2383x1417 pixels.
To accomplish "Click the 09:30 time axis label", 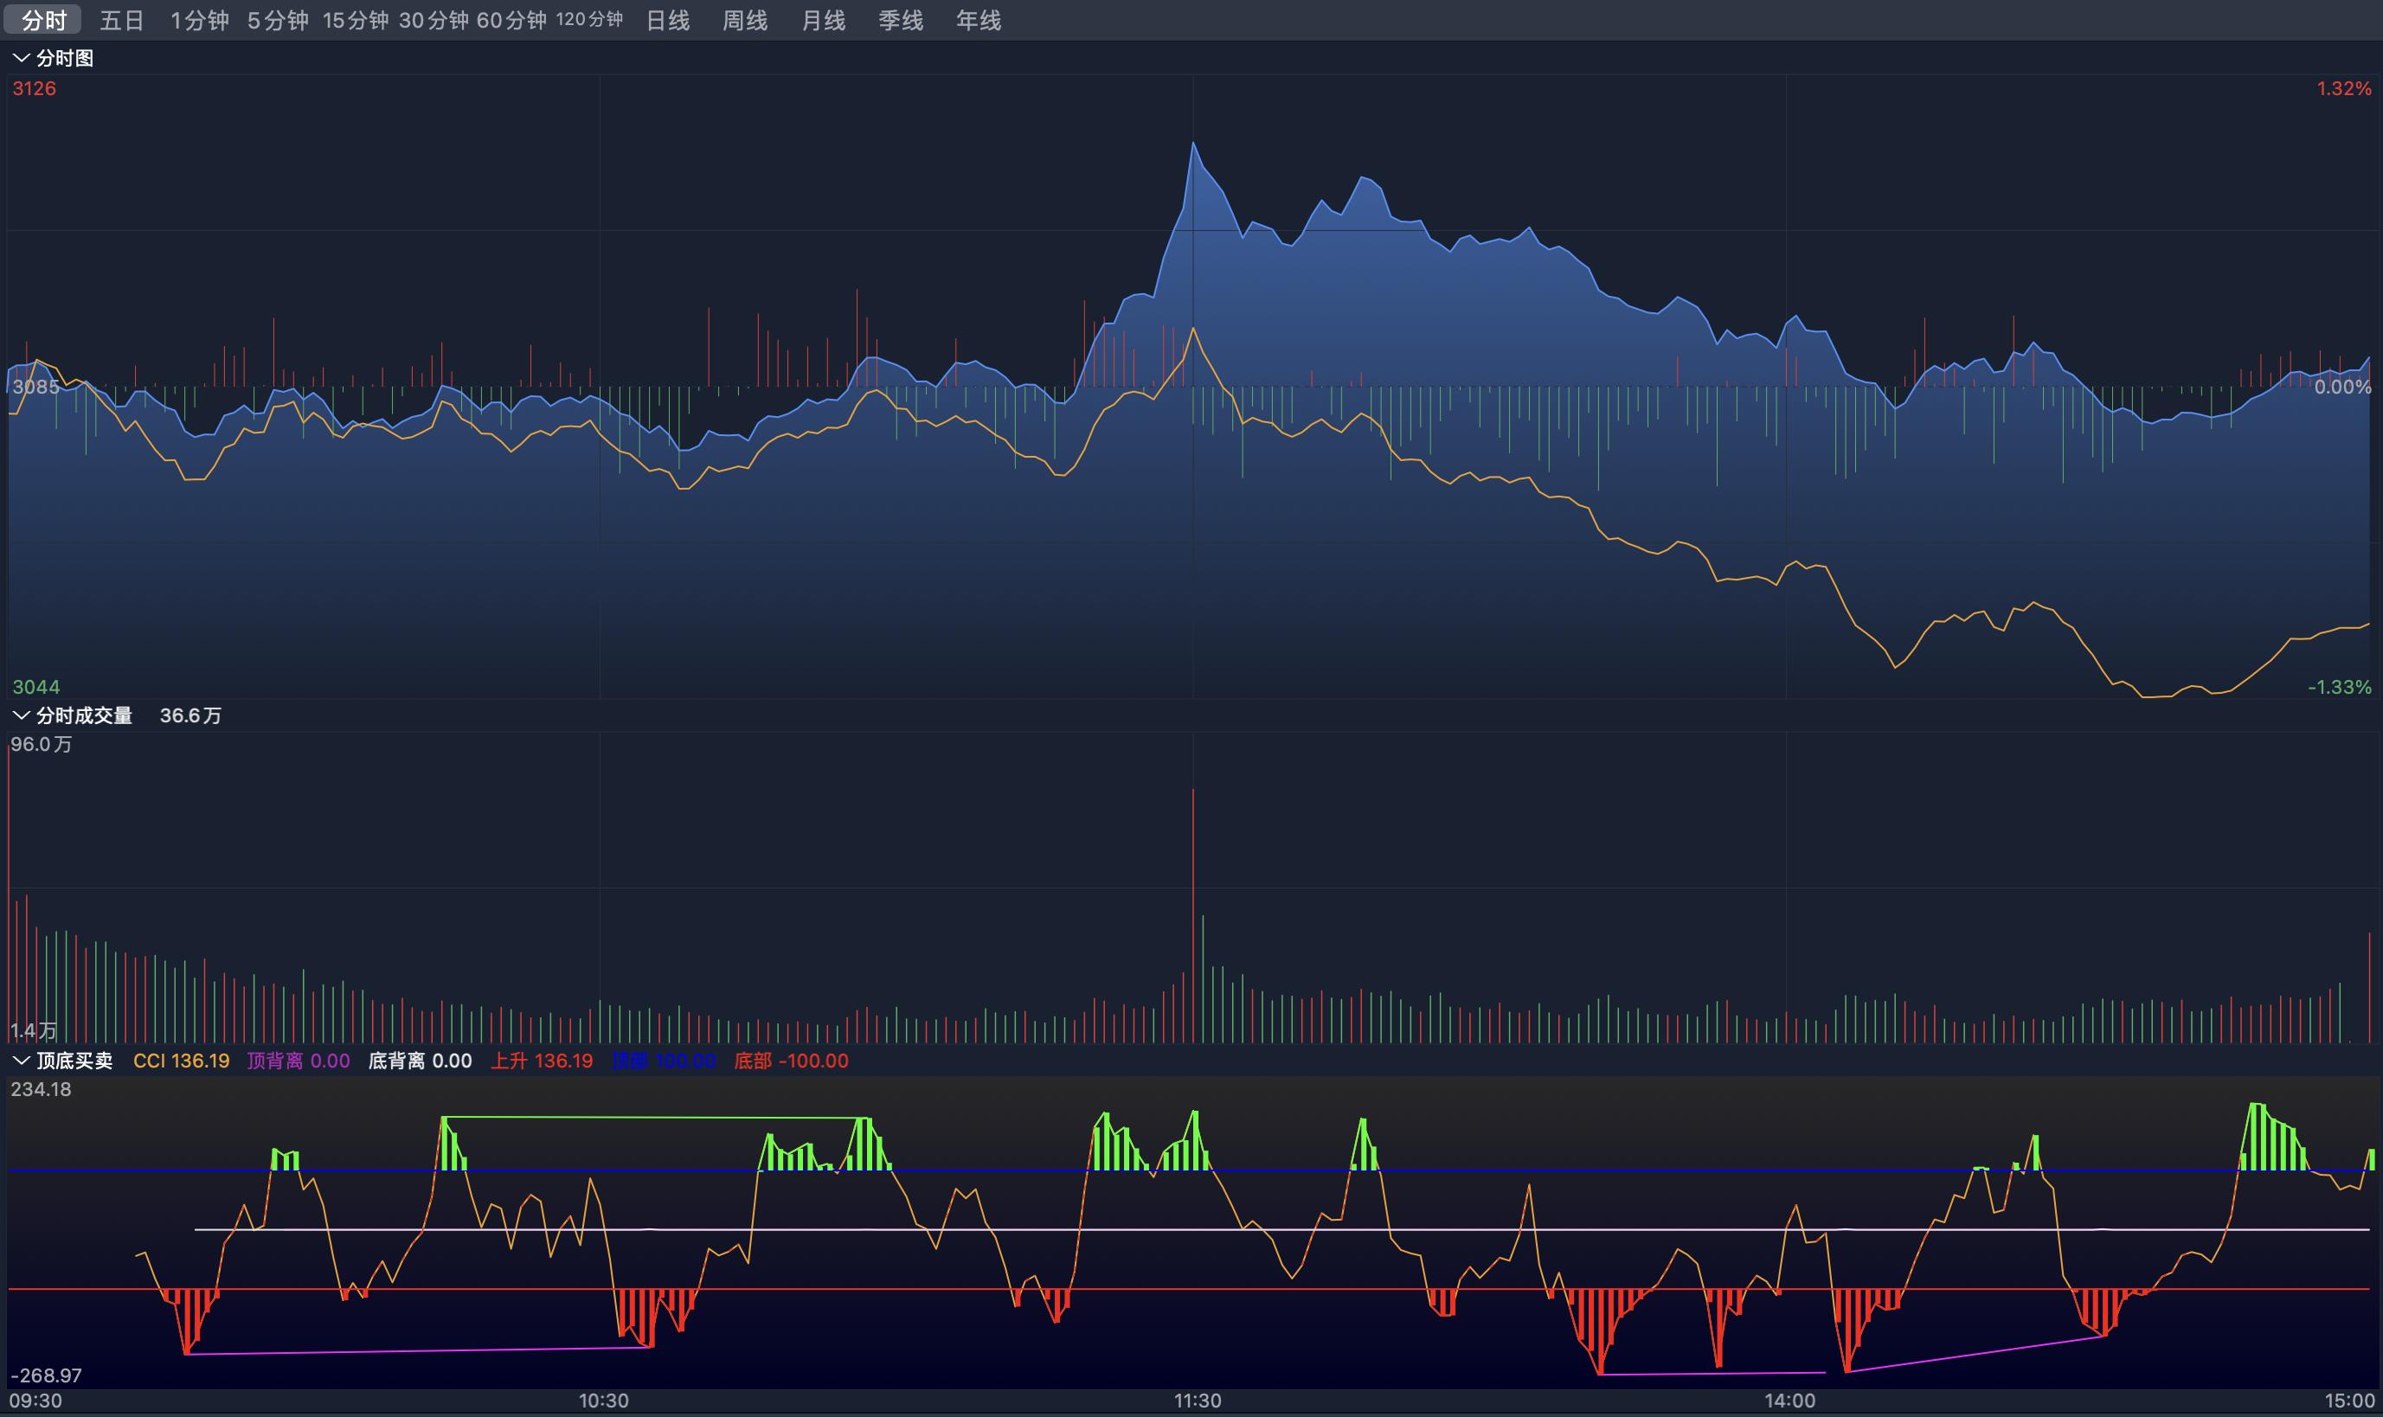I will pyautogui.click(x=36, y=1401).
